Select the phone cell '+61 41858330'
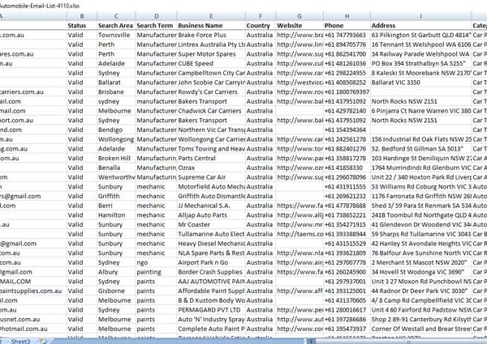 pos(347,168)
